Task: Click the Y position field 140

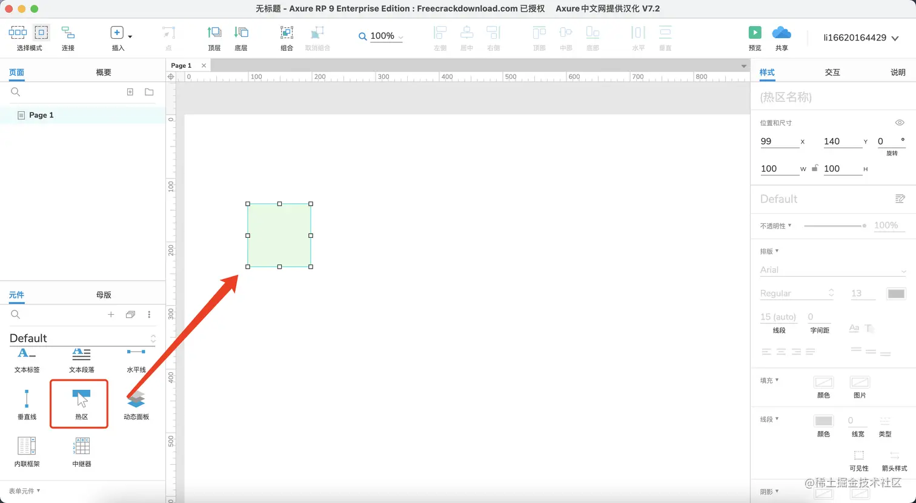Action: click(x=843, y=141)
